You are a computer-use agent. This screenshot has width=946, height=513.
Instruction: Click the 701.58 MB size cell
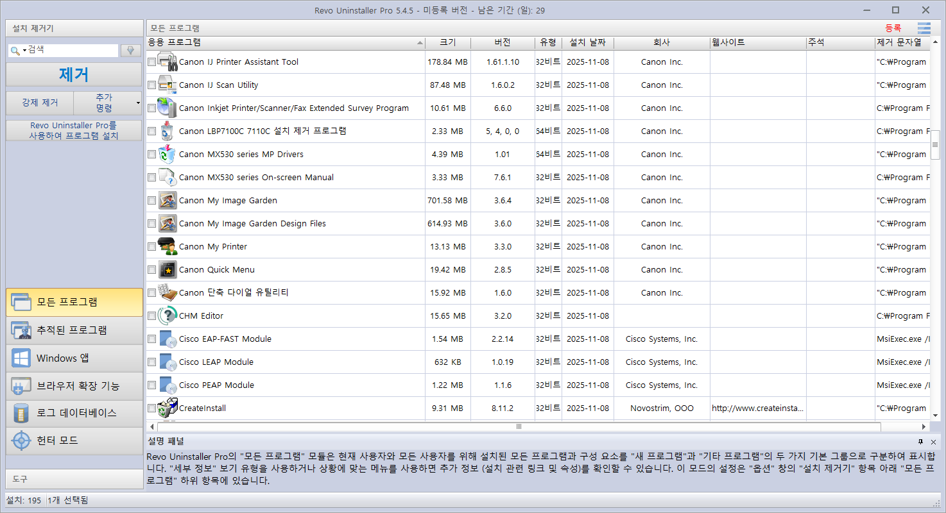point(447,201)
